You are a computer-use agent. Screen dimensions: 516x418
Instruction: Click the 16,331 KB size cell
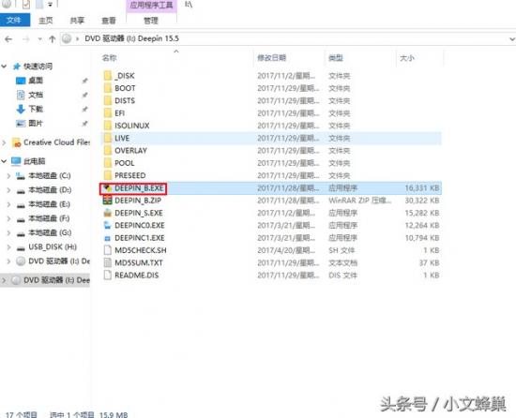(422, 188)
